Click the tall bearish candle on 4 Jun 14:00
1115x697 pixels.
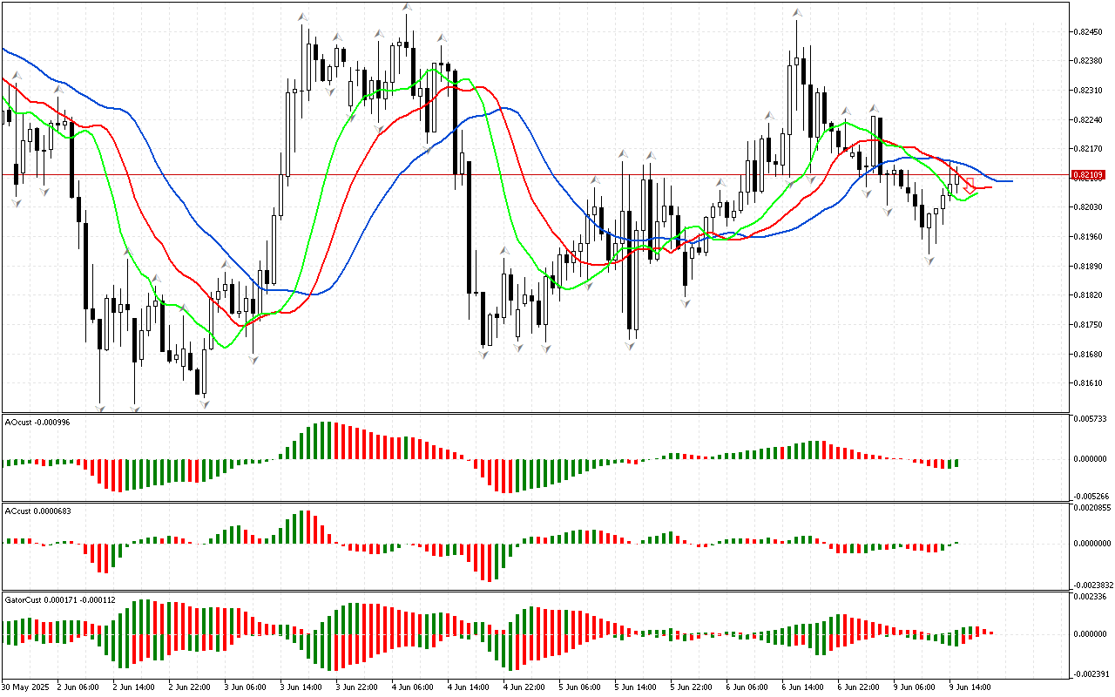(470, 227)
